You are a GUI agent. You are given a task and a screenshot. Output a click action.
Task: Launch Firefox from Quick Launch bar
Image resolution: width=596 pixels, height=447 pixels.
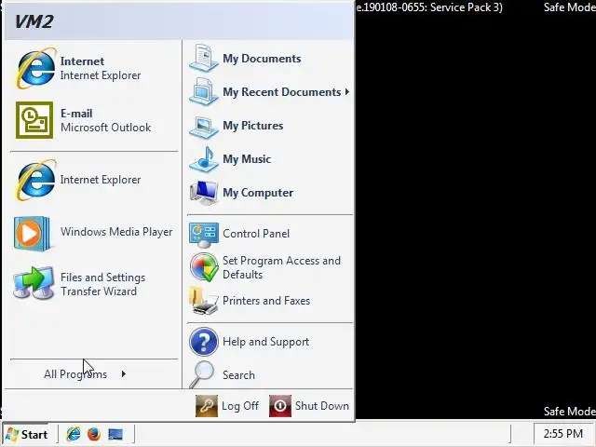coord(94,434)
